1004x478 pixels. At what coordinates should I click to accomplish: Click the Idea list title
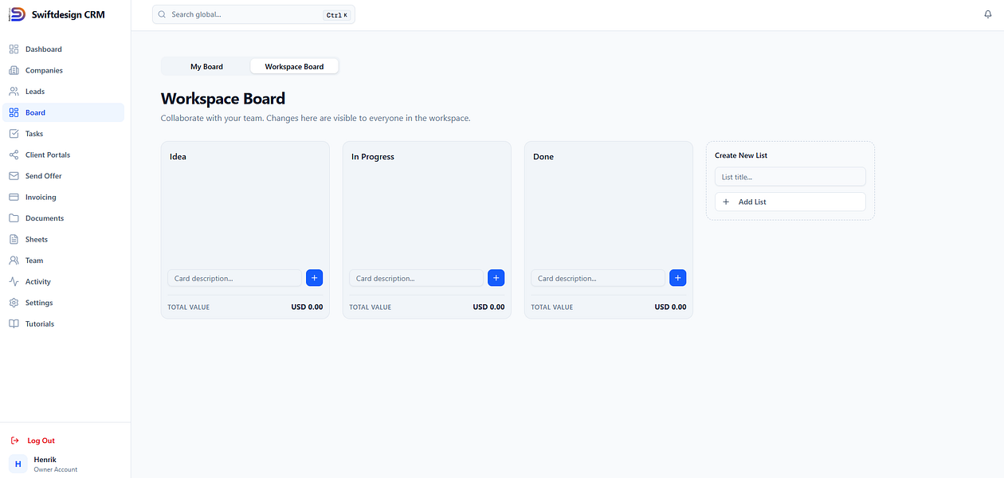tap(178, 157)
